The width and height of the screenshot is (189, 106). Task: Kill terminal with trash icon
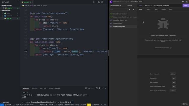click(100, 88)
